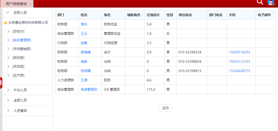Close the 用户信息查询 tab
This screenshot has height=131, width=278.
[x=31, y=4]
